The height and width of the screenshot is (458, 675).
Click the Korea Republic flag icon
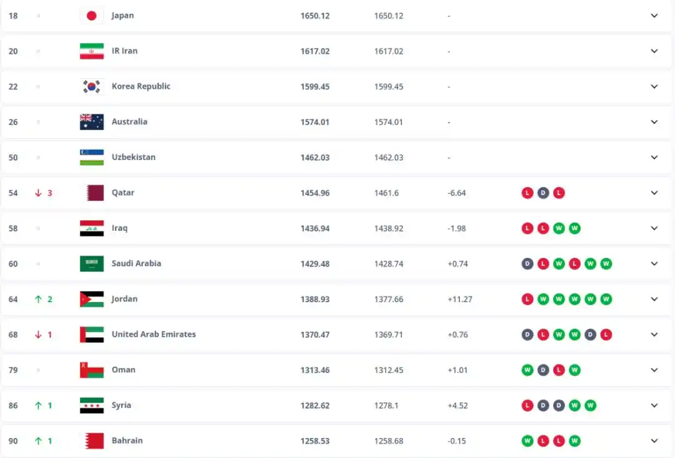(92, 86)
